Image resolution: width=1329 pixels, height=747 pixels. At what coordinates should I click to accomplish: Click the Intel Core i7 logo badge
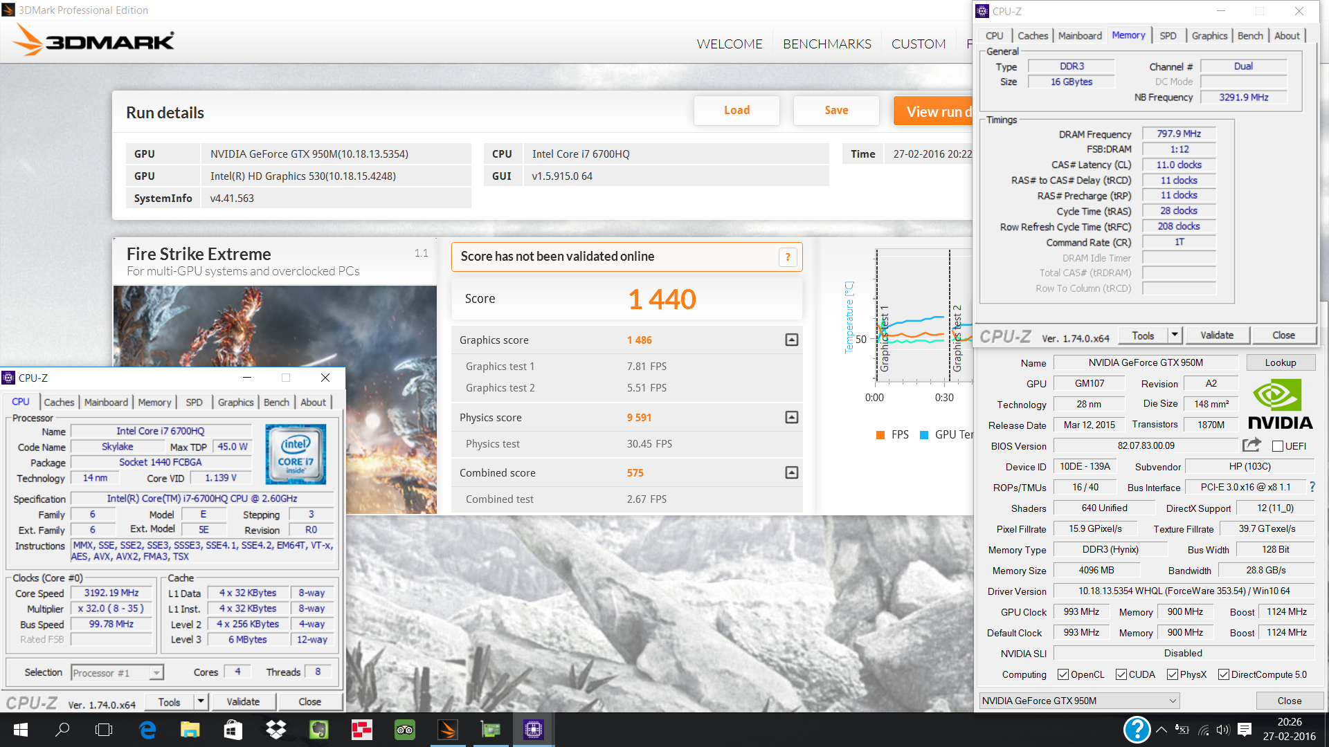pyautogui.click(x=296, y=454)
